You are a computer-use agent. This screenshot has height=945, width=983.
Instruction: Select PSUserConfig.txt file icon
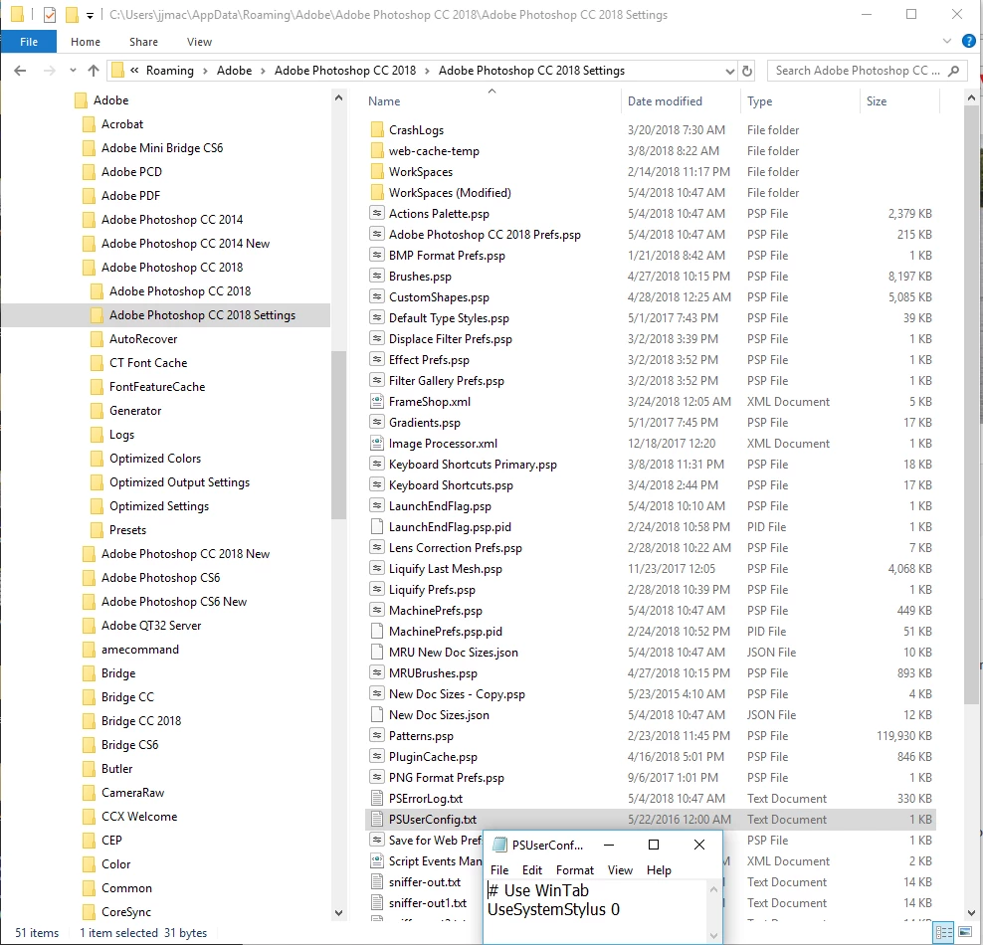(377, 819)
